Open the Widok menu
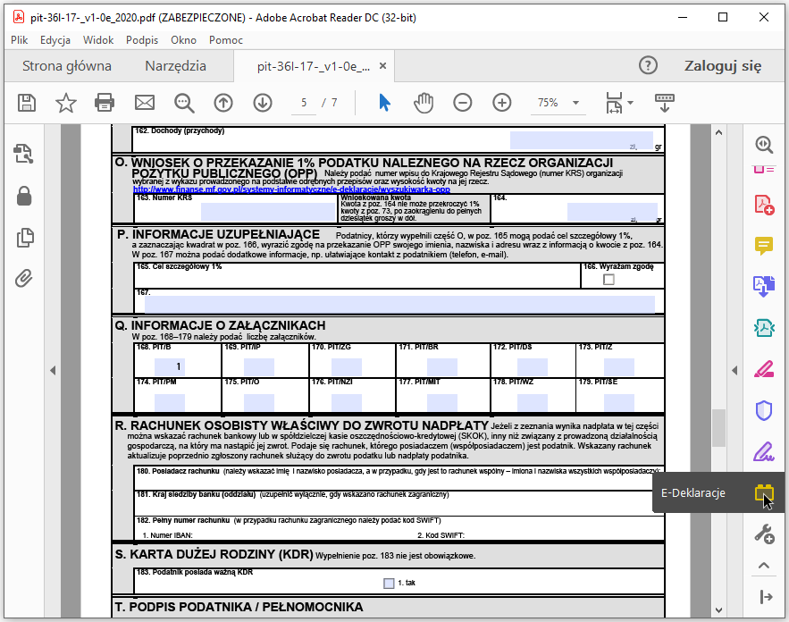Image resolution: width=789 pixels, height=622 pixels. pos(98,40)
